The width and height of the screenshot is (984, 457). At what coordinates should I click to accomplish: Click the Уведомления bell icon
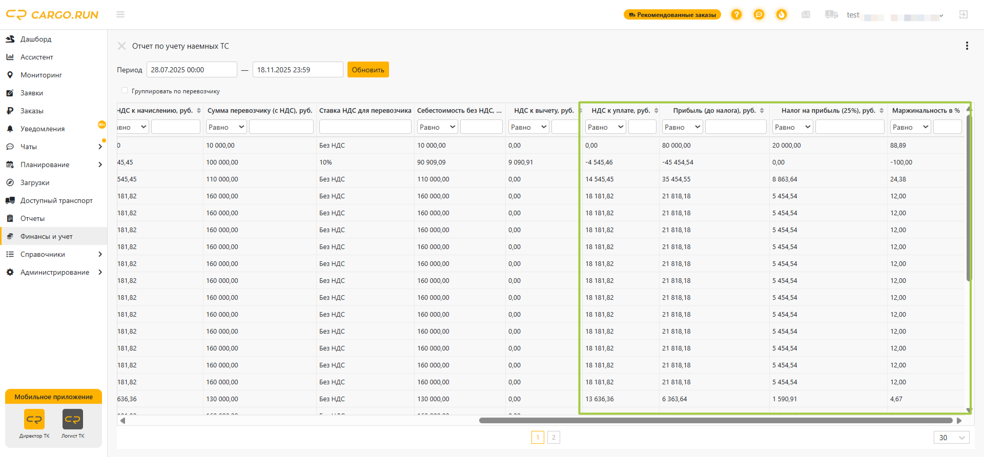[x=10, y=129]
